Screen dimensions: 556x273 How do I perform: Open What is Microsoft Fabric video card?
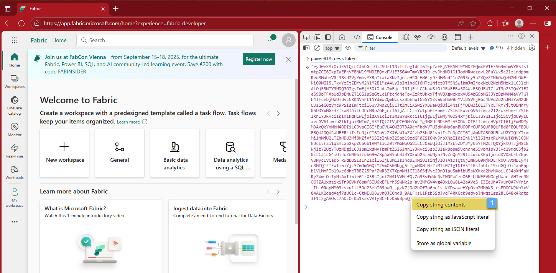click(x=101, y=236)
